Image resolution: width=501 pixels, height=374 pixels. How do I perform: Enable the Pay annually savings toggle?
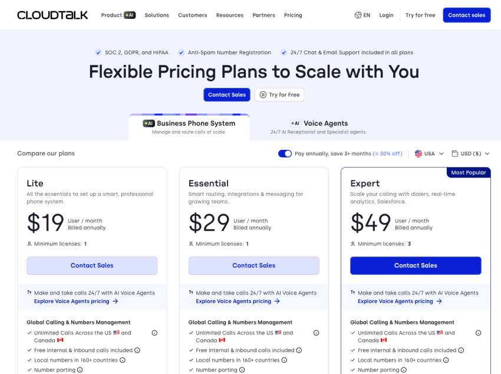pyautogui.click(x=285, y=153)
